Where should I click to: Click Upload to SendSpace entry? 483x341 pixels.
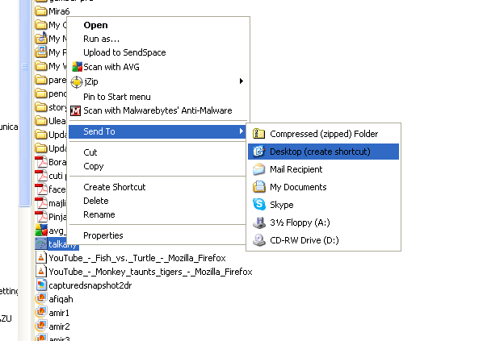coord(124,52)
